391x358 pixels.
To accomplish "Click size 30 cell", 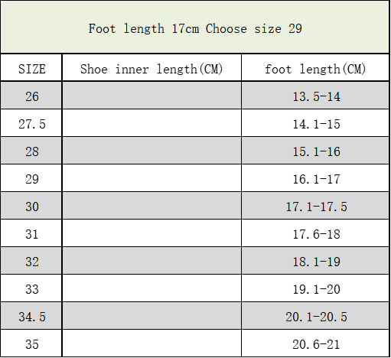I will [31, 206].
